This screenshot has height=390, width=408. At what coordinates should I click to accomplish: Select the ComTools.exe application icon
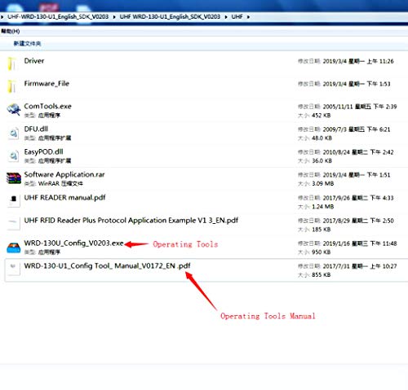tap(14, 109)
